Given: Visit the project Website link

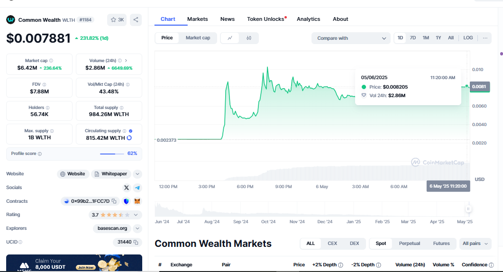Looking at the screenshot, I should (73, 174).
